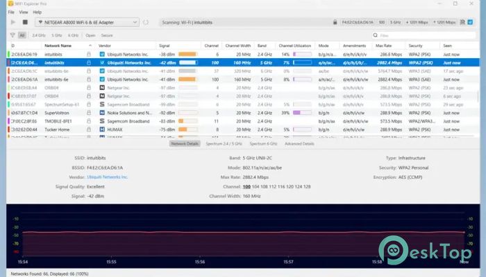Click the Sagemcom icon in the TMOBILE-8FE1 row

102,121
